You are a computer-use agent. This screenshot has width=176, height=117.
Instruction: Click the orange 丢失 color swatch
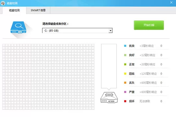tap(125, 83)
